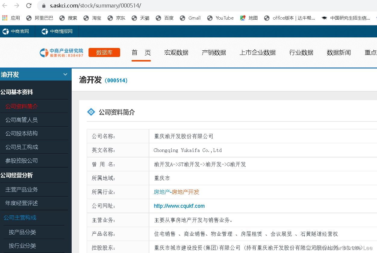Select 主营产品业务 in sidebar
377x253 pixels.
pyautogui.click(x=22, y=190)
